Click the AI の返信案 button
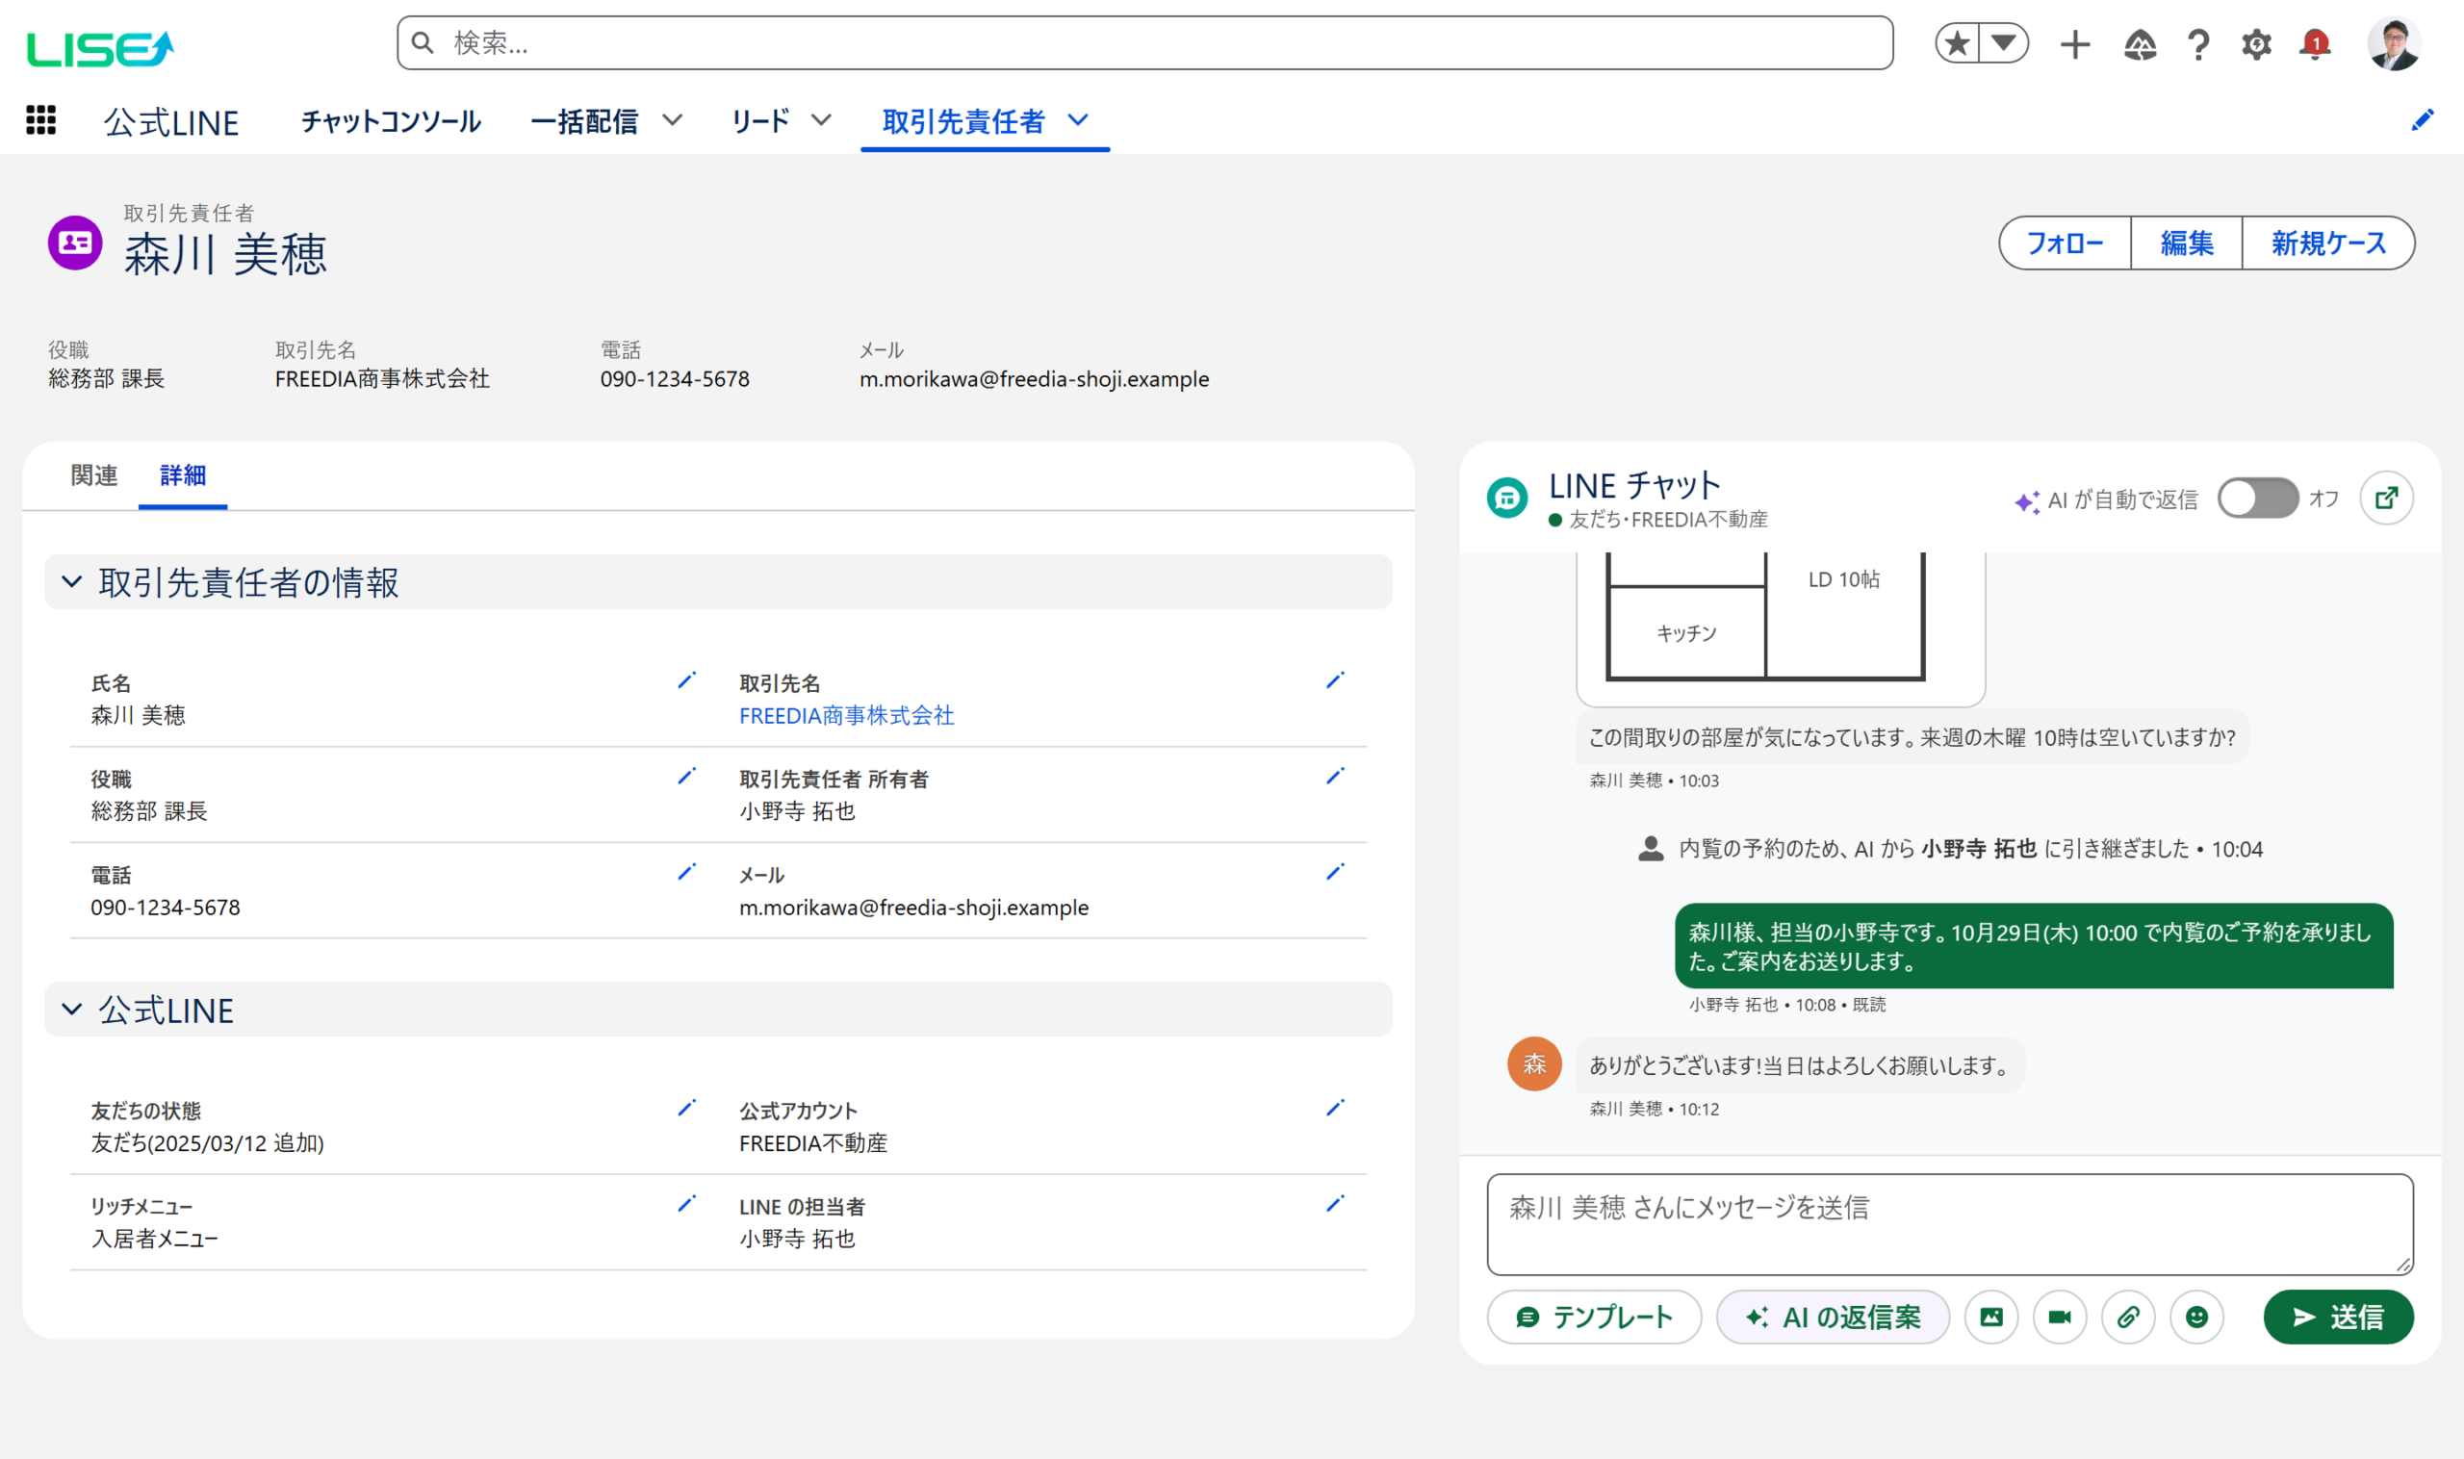Screen dimensions: 2464x1459 point(1833,1318)
